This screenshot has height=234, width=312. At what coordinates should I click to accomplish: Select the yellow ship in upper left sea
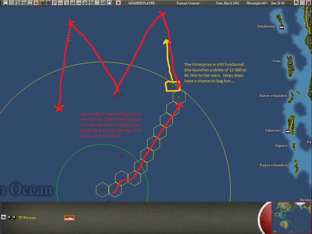point(70,39)
